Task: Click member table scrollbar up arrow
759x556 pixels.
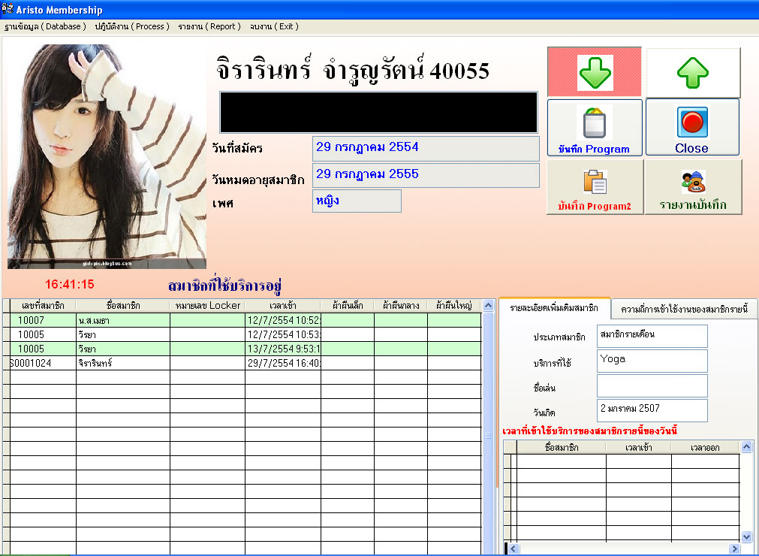Action: tap(488, 306)
